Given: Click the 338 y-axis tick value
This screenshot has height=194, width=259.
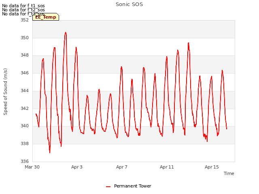Looking at the screenshot, I should click(25, 144).
